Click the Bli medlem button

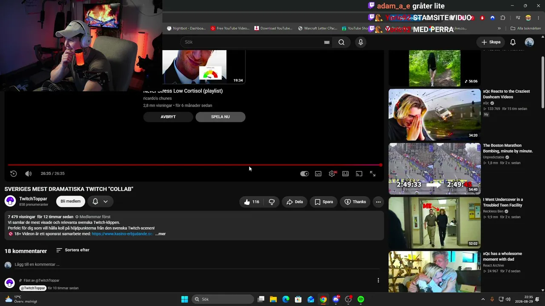point(71,201)
